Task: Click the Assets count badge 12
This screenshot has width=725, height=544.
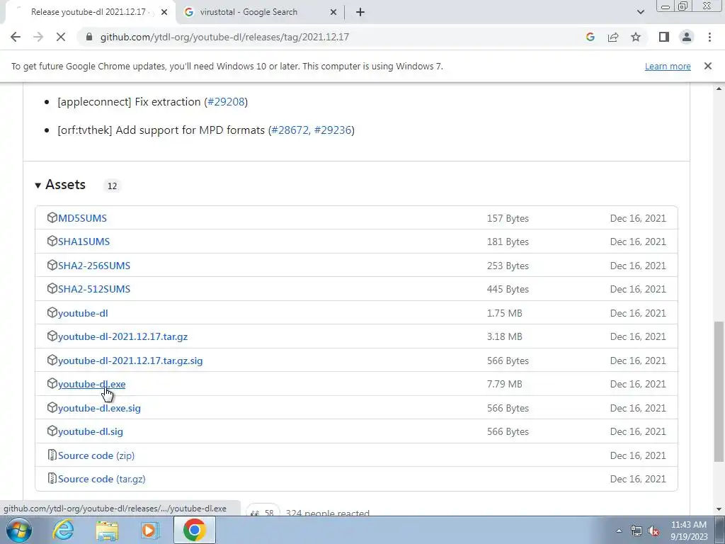Action: [112, 186]
